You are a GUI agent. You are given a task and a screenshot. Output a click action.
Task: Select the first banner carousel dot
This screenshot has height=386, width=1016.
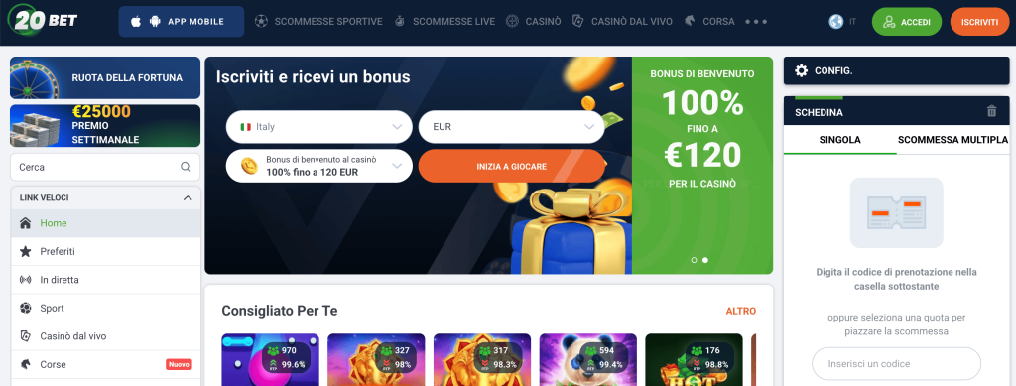pos(694,260)
